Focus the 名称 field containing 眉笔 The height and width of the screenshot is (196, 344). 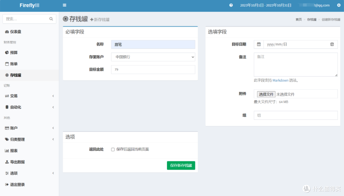[x=153, y=44]
